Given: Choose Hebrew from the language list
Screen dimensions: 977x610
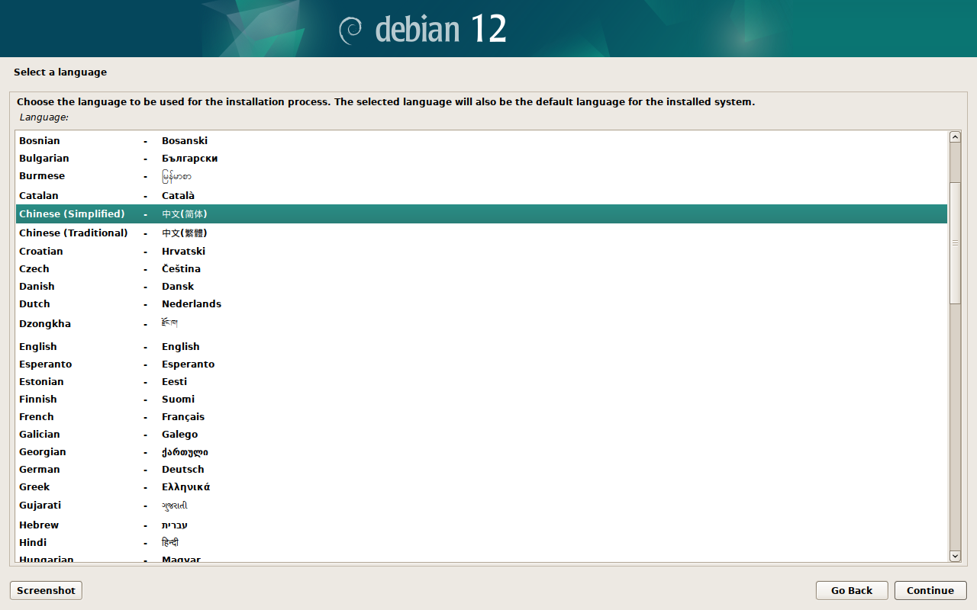Looking at the screenshot, I should point(482,525).
